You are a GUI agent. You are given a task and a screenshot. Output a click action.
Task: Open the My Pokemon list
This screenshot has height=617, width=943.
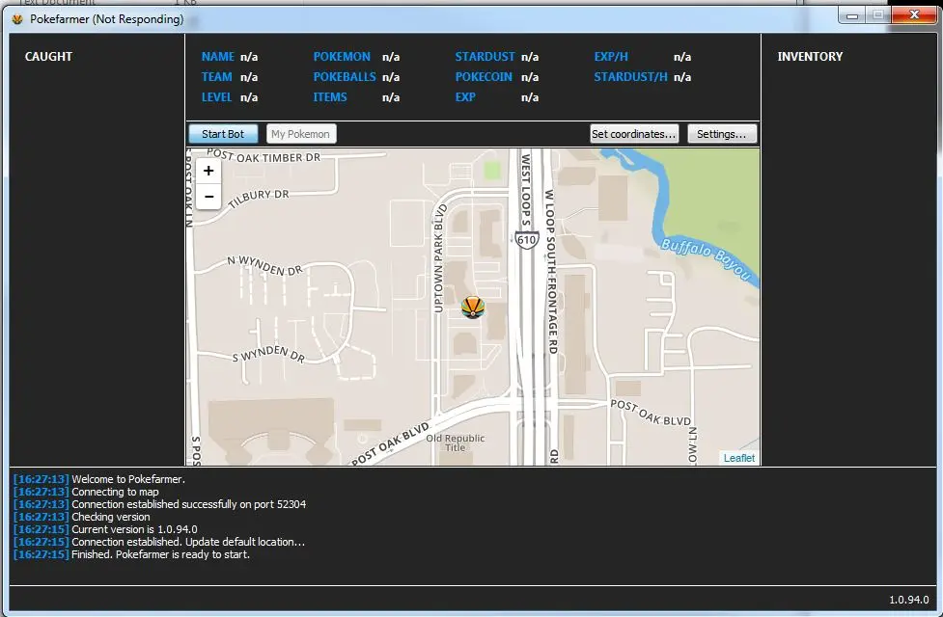[301, 134]
